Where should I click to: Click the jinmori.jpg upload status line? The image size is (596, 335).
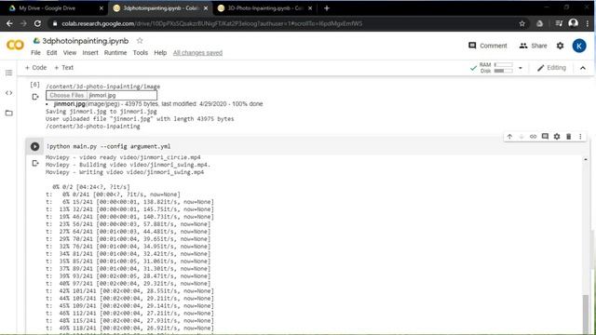point(158,103)
